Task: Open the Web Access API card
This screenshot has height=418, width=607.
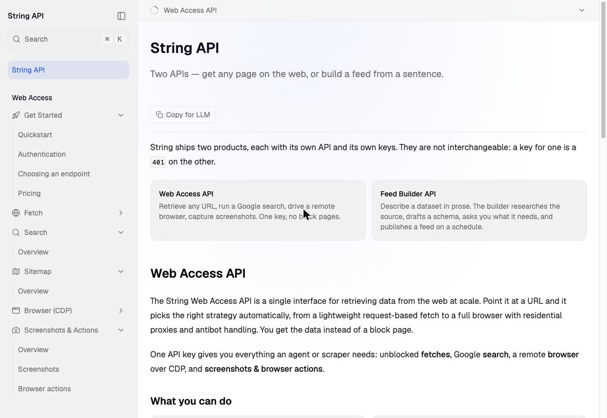Action: point(258,210)
